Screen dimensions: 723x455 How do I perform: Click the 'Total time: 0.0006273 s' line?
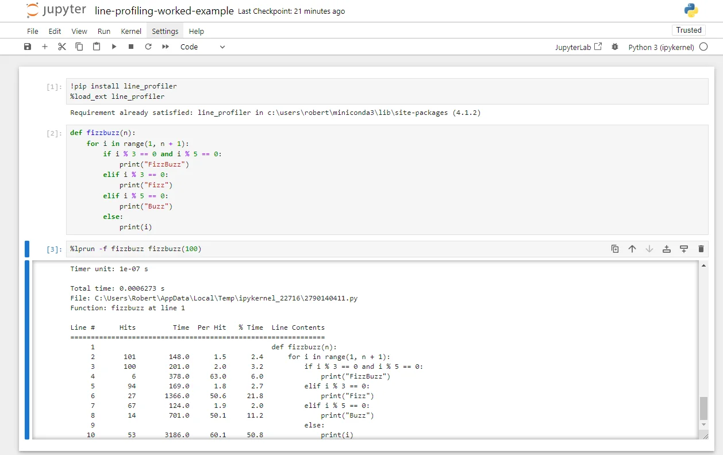(x=117, y=288)
